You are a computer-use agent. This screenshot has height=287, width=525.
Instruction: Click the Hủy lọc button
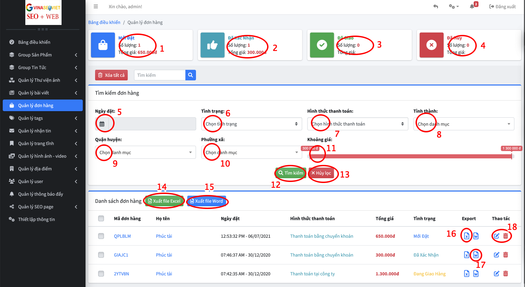(321, 173)
